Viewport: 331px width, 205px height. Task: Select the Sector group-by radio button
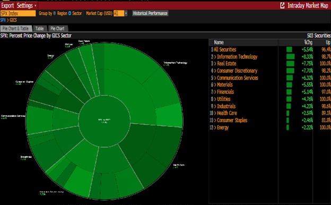[69, 13]
